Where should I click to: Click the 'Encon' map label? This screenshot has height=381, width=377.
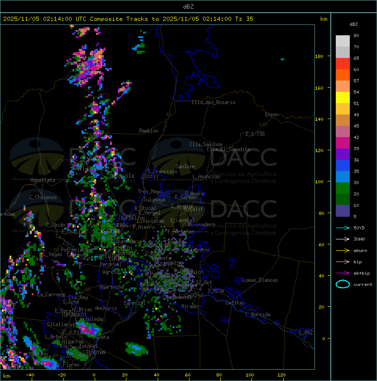272,114
